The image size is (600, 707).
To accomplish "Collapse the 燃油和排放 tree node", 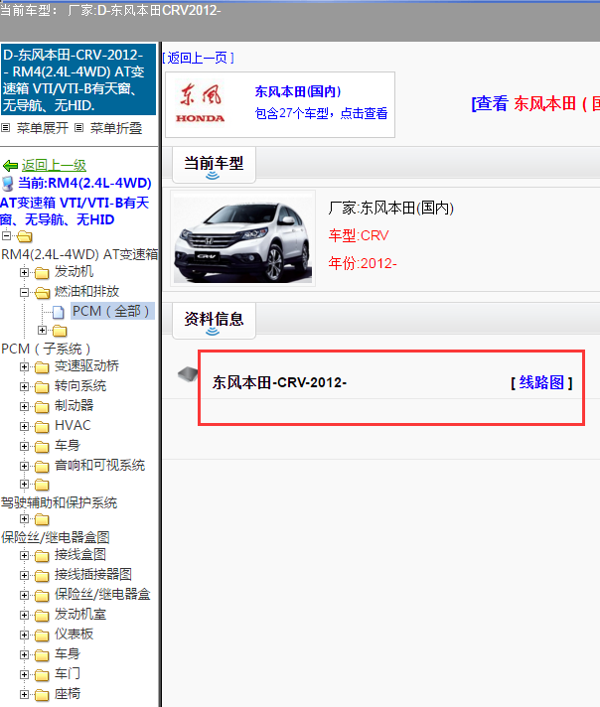I will (25, 292).
